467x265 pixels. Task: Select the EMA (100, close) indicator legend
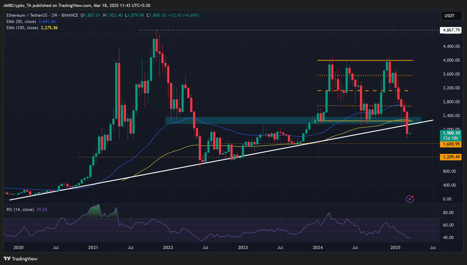click(x=22, y=28)
